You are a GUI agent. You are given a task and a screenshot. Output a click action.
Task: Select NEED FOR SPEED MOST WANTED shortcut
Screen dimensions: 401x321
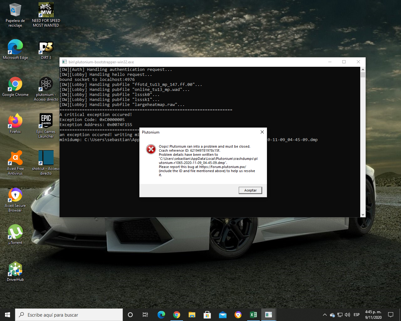pos(46,15)
